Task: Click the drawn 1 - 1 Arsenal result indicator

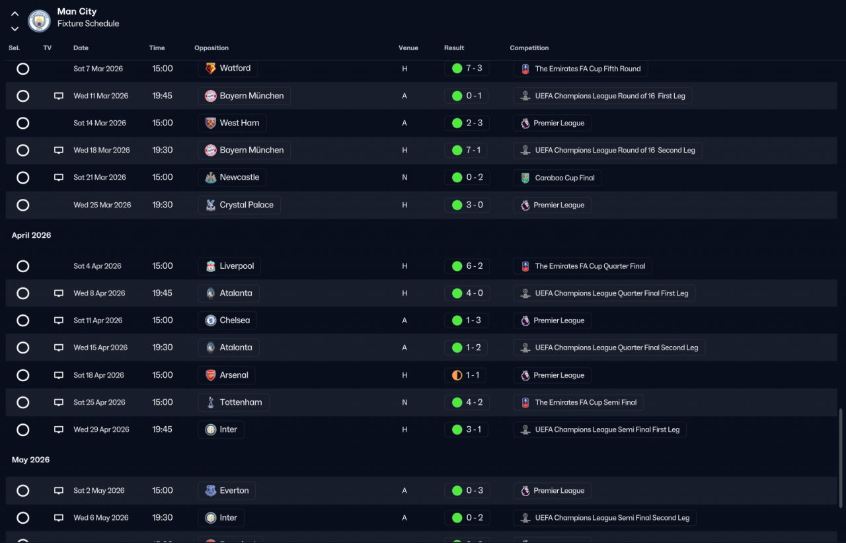Action: tap(467, 375)
